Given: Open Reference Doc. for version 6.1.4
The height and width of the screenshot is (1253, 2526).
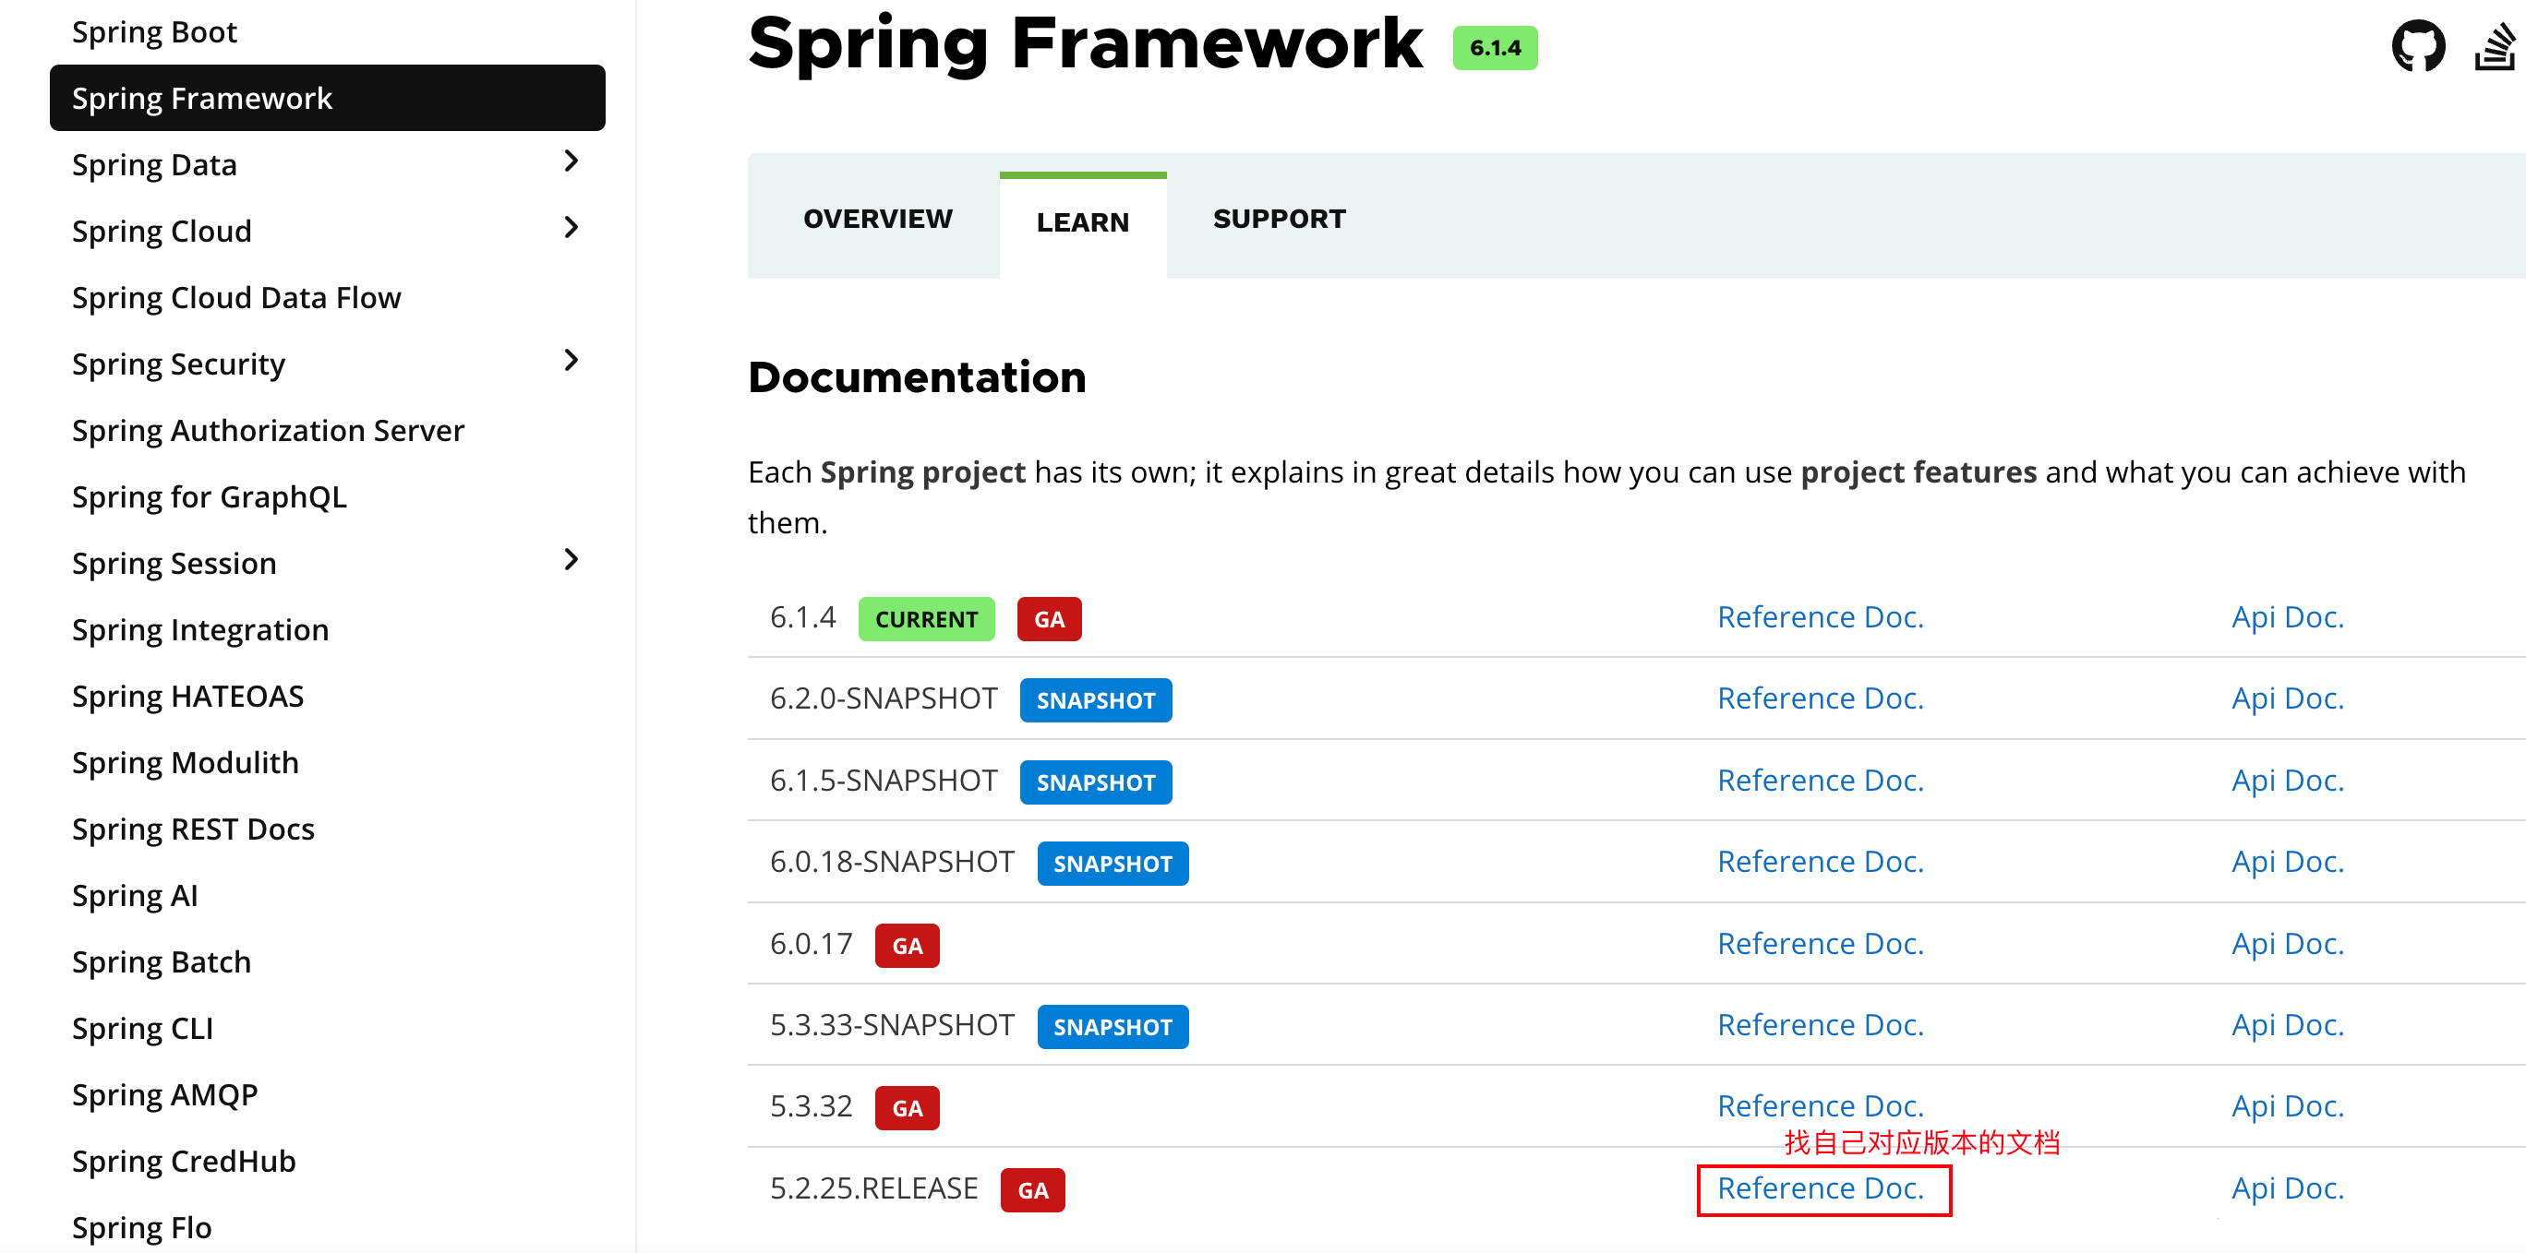Looking at the screenshot, I should tap(1820, 617).
